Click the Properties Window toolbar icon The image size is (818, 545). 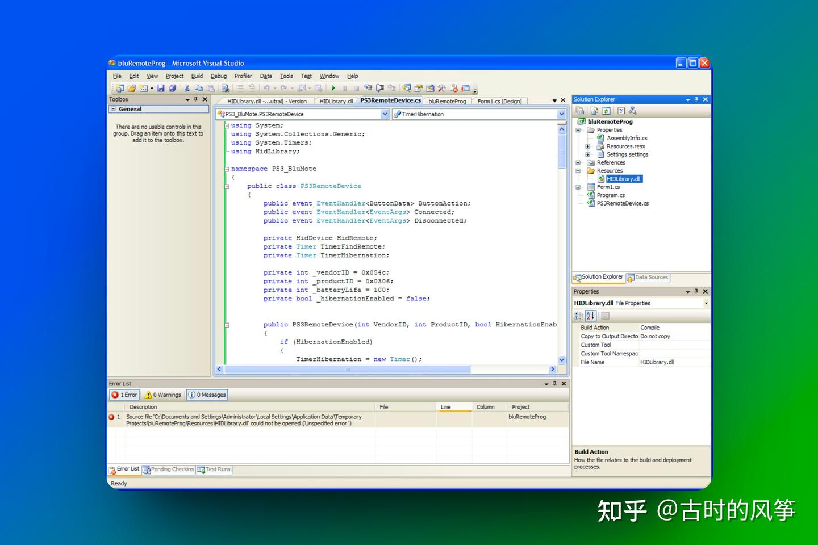419,88
